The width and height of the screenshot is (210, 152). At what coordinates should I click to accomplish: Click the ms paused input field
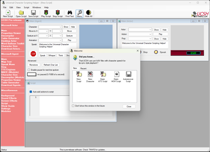[x=32, y=74]
